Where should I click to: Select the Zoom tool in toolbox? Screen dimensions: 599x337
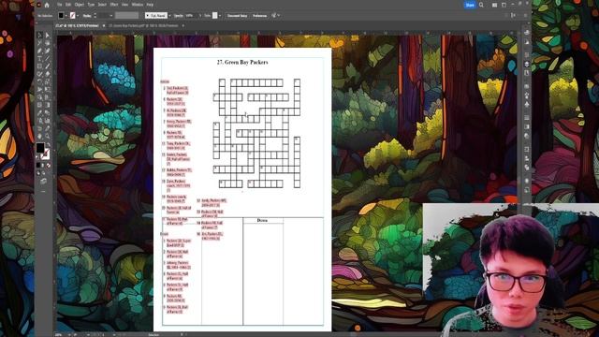48,137
